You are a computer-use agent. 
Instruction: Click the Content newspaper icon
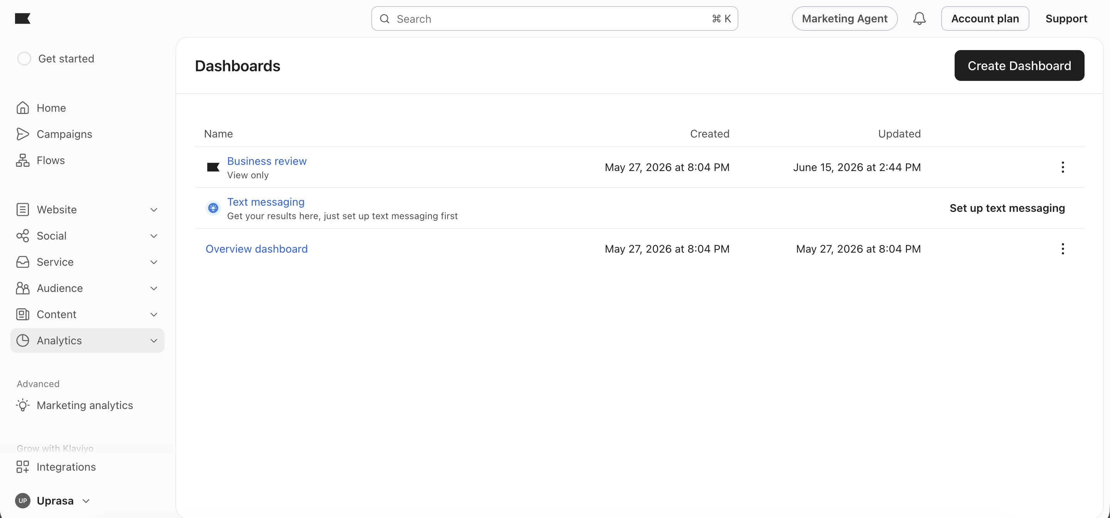click(22, 315)
